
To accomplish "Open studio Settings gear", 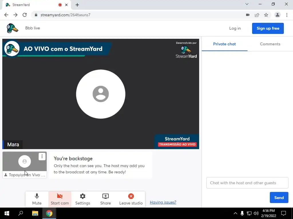I will pos(83,199).
